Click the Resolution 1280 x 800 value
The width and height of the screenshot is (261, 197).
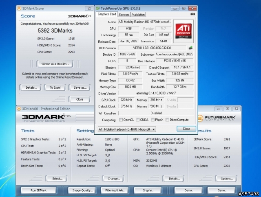pyautogui.click(x=112, y=139)
